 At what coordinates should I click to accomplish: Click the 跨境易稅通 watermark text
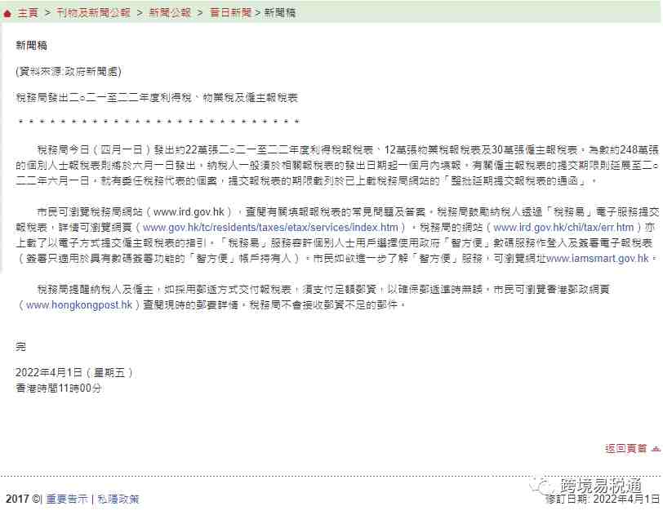tap(600, 486)
